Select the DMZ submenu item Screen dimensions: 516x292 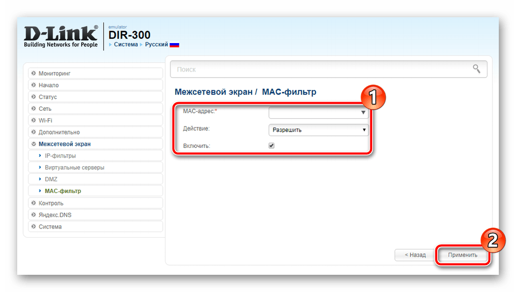click(x=96, y=179)
